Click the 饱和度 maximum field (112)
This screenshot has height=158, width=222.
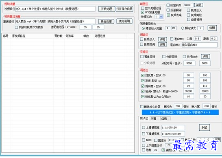[x=205, y=86]
